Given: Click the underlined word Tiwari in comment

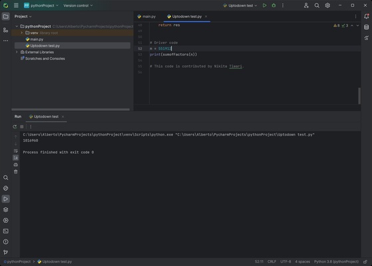Looking at the screenshot, I should click(x=236, y=66).
